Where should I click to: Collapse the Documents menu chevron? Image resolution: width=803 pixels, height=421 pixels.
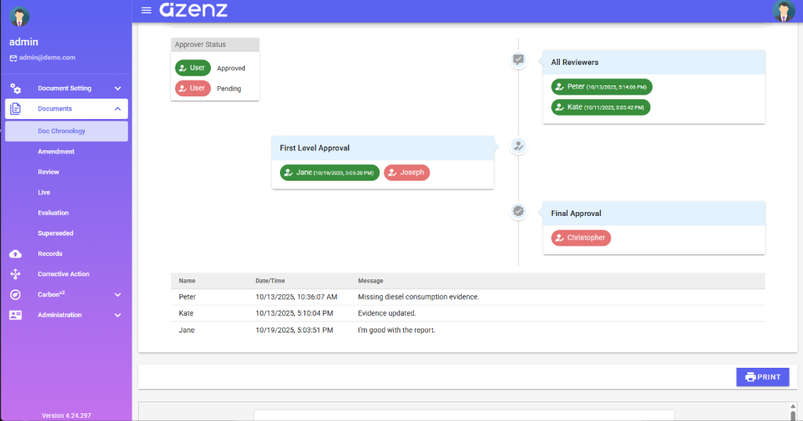pos(118,109)
